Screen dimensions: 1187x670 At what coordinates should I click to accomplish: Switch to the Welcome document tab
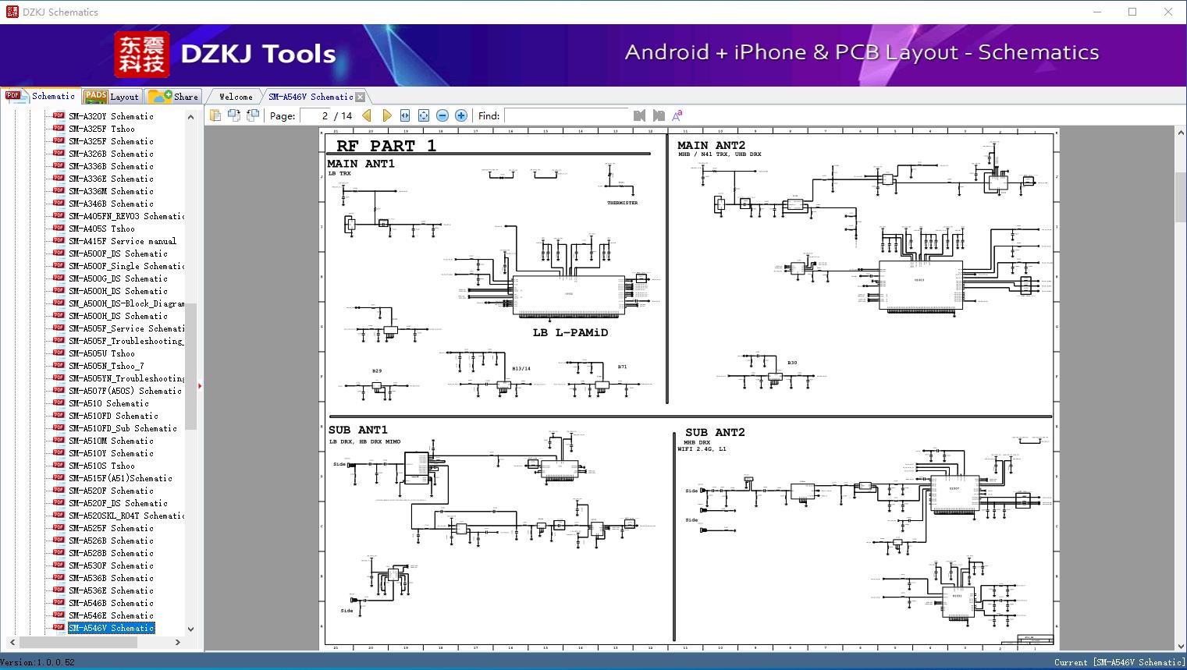coord(235,97)
